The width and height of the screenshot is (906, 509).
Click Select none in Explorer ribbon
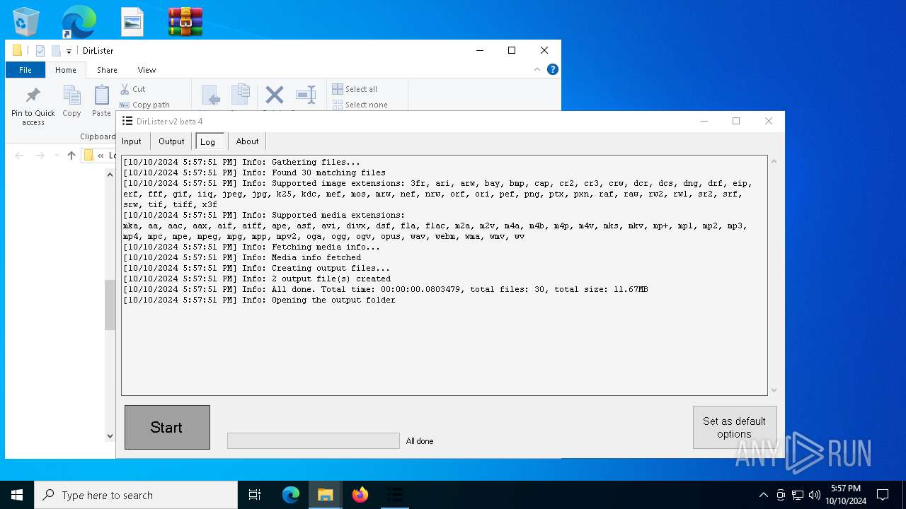tap(360, 105)
